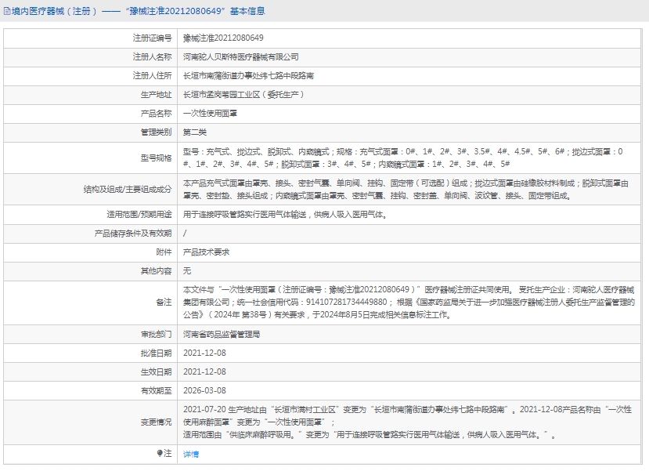This screenshot has height=471, width=649.
Task: Click registrant name 河南驼人贝斯特医疗器械有限公司
Action: [x=240, y=56]
